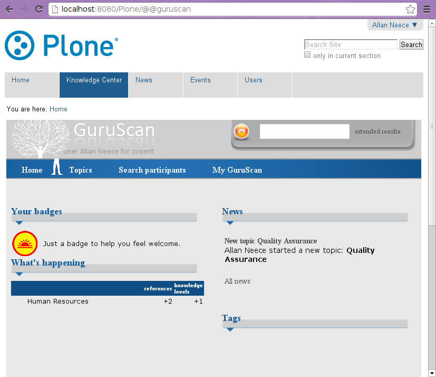The height and width of the screenshot is (377, 436).
Task: Open the News navigation tab
Action: tap(156, 85)
